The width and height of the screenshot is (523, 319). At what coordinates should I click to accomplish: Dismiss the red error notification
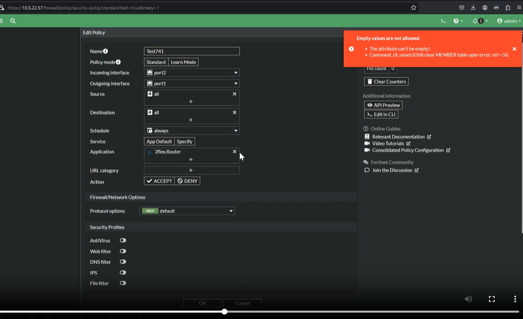[514, 49]
